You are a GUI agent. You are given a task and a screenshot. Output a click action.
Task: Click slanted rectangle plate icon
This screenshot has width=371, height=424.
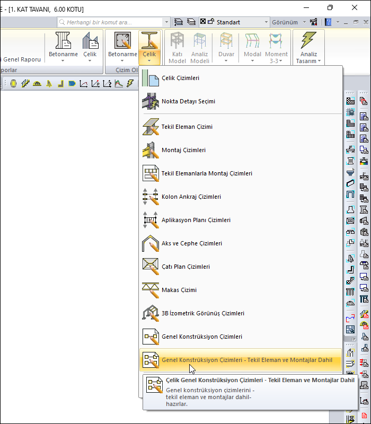350,183
